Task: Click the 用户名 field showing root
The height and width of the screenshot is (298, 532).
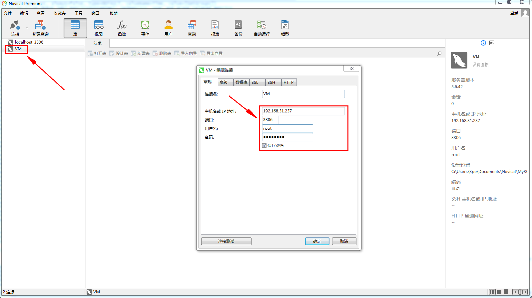Action: point(287,128)
